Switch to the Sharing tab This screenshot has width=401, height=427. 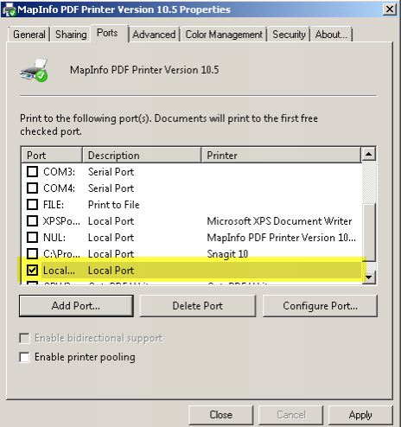coord(71,35)
